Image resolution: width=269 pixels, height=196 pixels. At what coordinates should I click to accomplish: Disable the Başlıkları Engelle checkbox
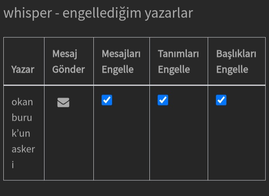tap(221, 100)
